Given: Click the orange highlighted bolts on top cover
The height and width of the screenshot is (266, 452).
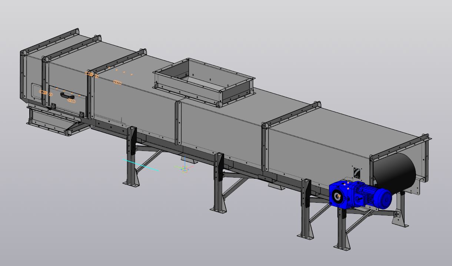Looking at the screenshot, I should tap(117, 82).
